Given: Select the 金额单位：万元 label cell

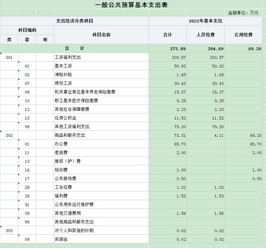Looking at the screenshot, I should click(x=243, y=13).
